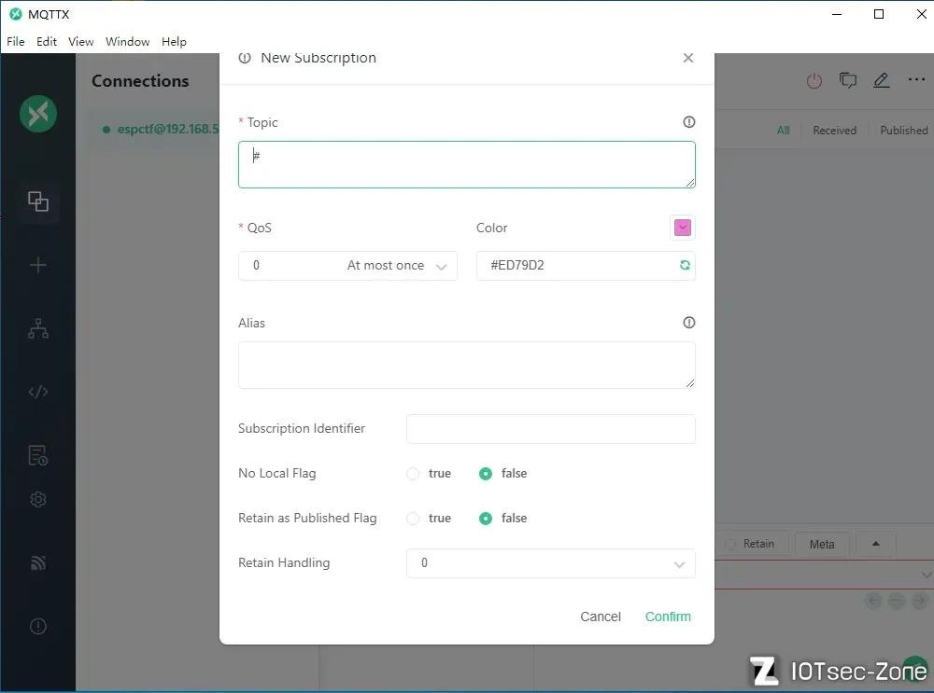Click the MQTTX logo in the sidebar
The image size is (934, 693).
[38, 114]
